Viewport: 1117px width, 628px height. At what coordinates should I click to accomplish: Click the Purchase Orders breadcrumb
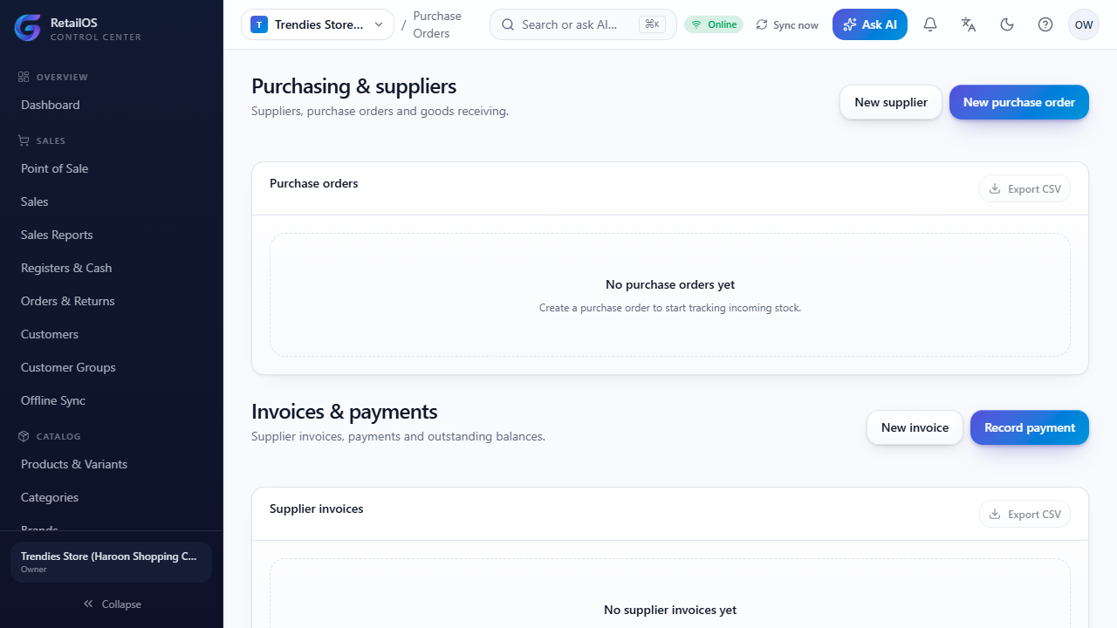tap(437, 24)
